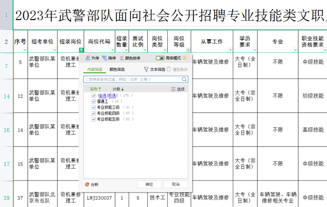Switch to the 颜色筛选 tab

[x=117, y=69]
